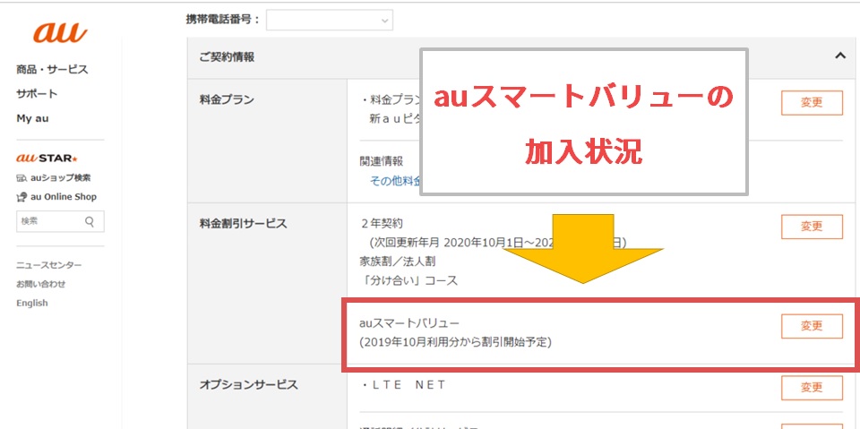Select 料金プラン row heading
This screenshot has height=429, width=860.
point(227,99)
